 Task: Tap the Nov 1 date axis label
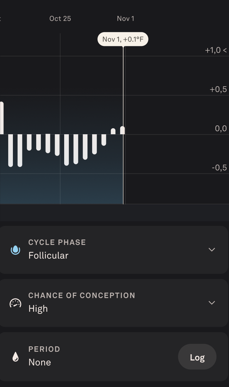coord(126,19)
